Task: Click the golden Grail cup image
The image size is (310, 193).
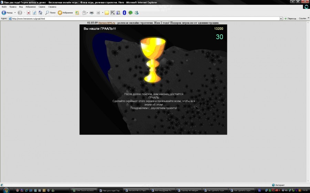Action: pos(153,60)
